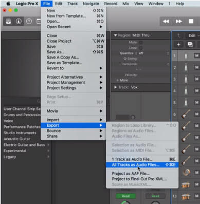The image size is (200, 204).
Task: Choose Save As from File menu
Action: coord(74,52)
